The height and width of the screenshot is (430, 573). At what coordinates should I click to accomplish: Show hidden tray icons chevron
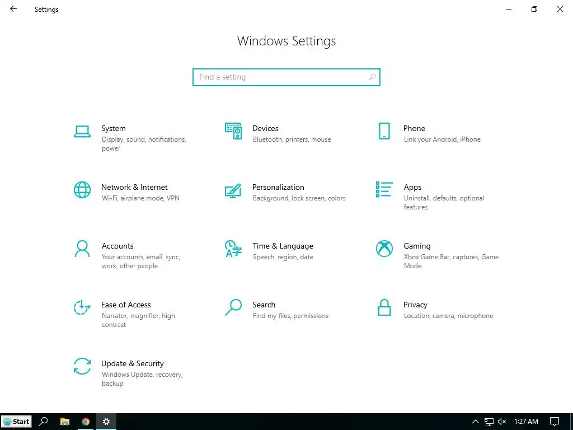476,422
